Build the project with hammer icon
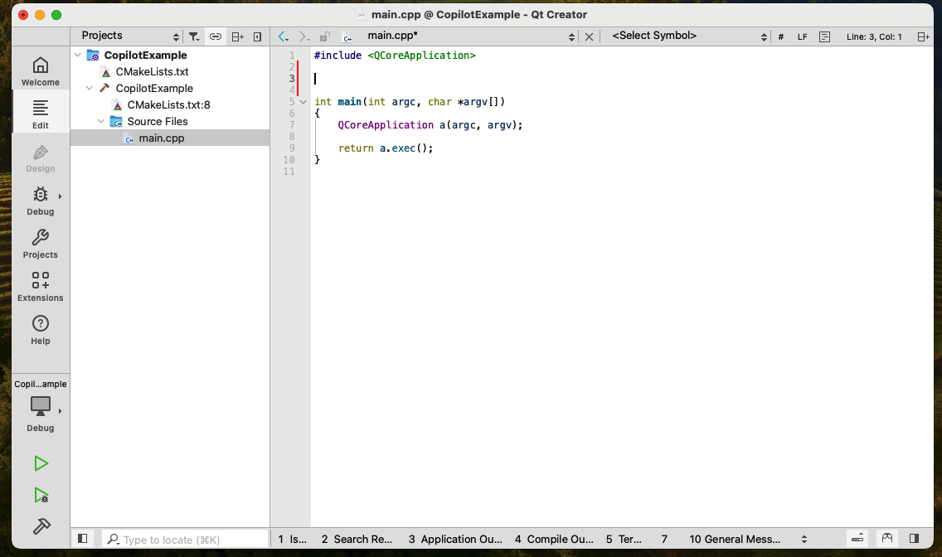 [x=41, y=526]
